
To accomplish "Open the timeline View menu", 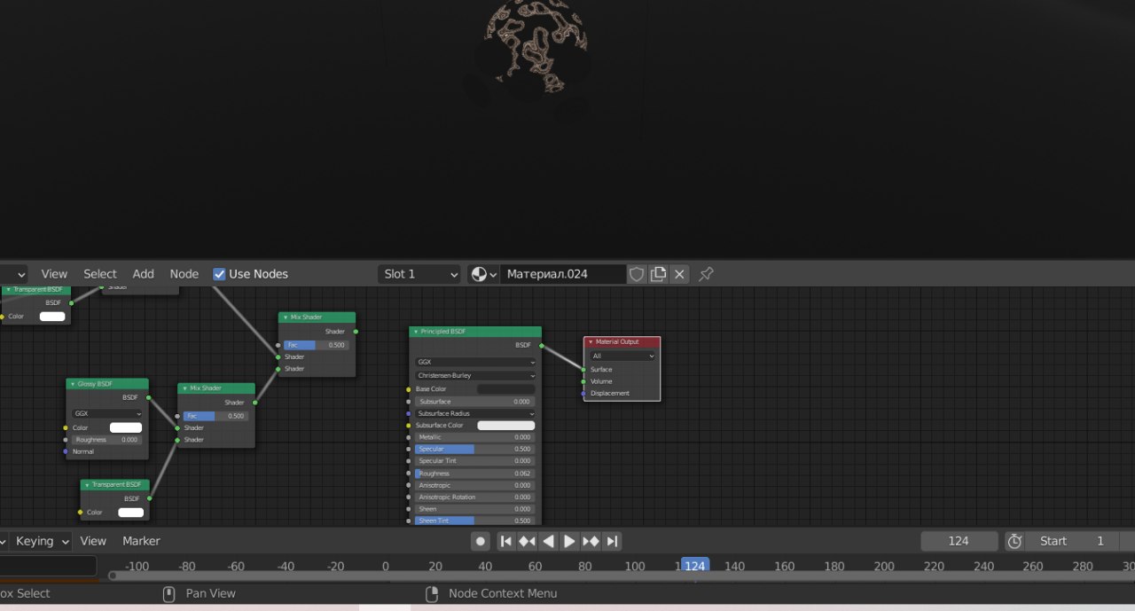I will click(x=93, y=541).
